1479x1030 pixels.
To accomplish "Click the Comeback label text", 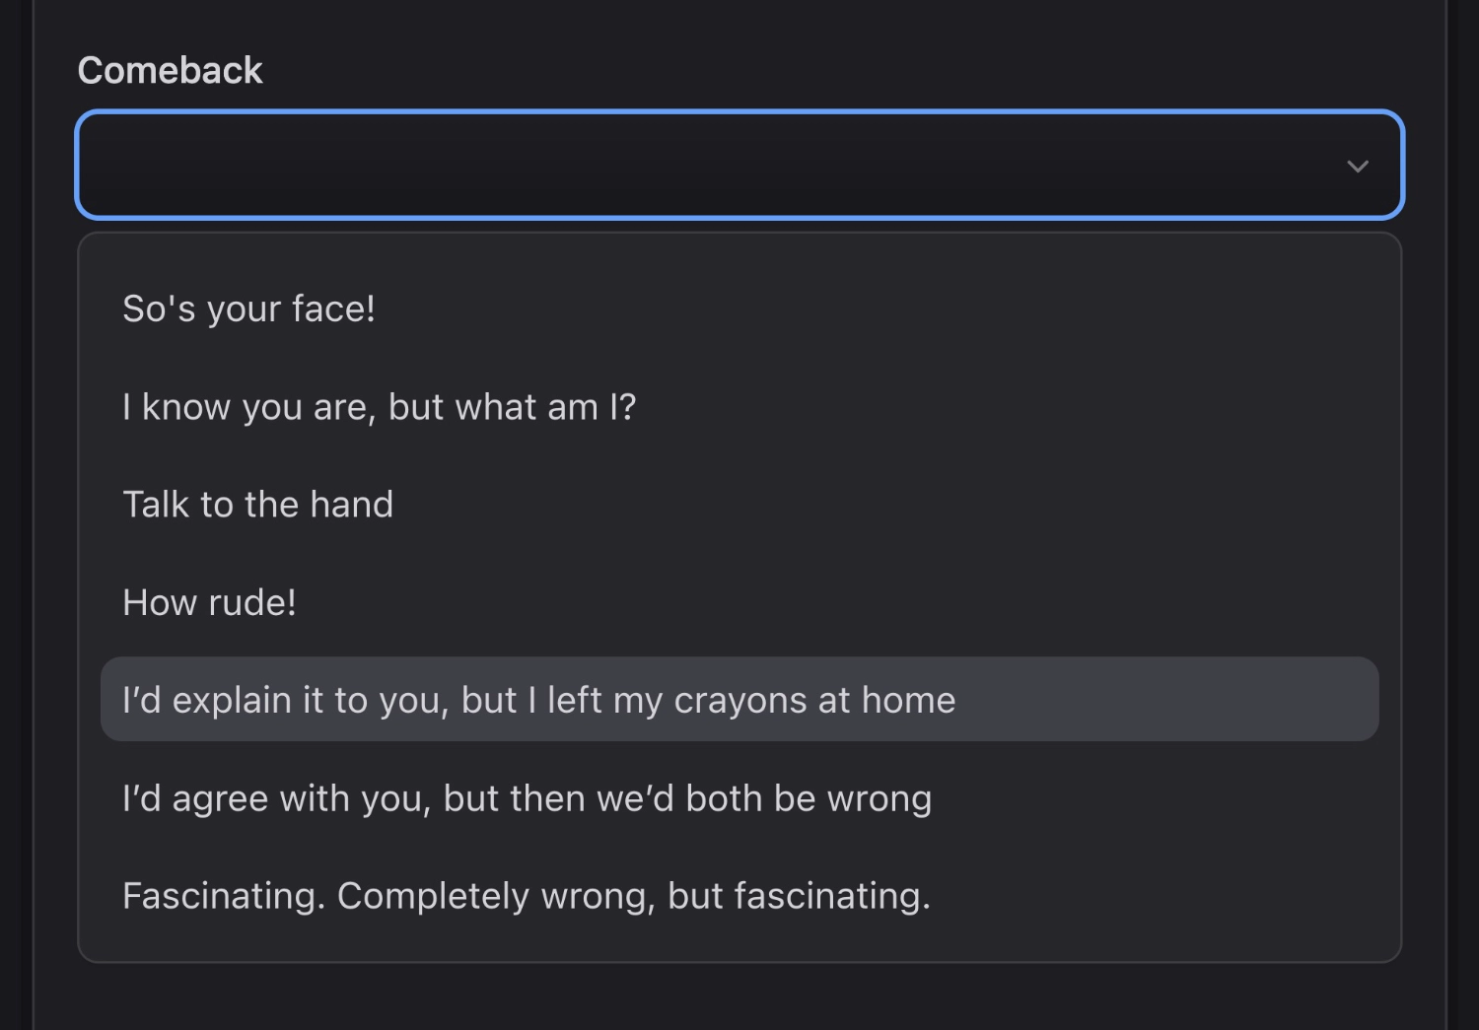I will 170,69.
